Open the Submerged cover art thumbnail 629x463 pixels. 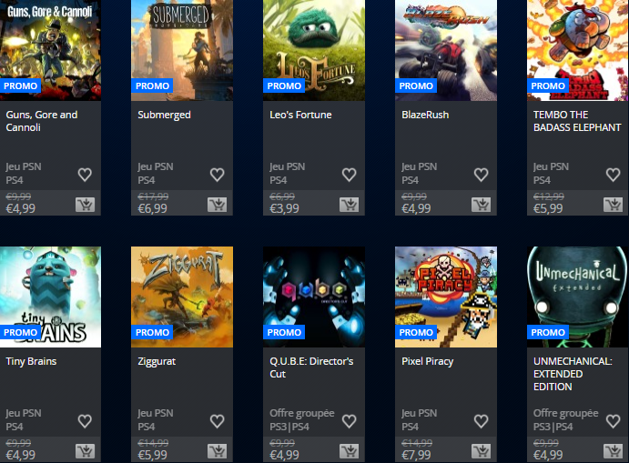tap(182, 51)
